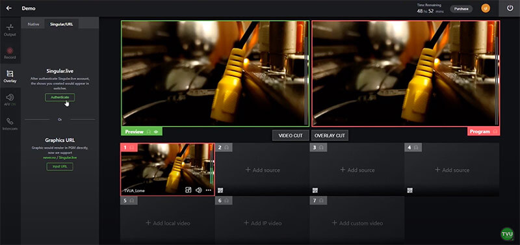Toggle the headphone icon on Program label
The height and width of the screenshot is (245, 520).
click(495, 132)
